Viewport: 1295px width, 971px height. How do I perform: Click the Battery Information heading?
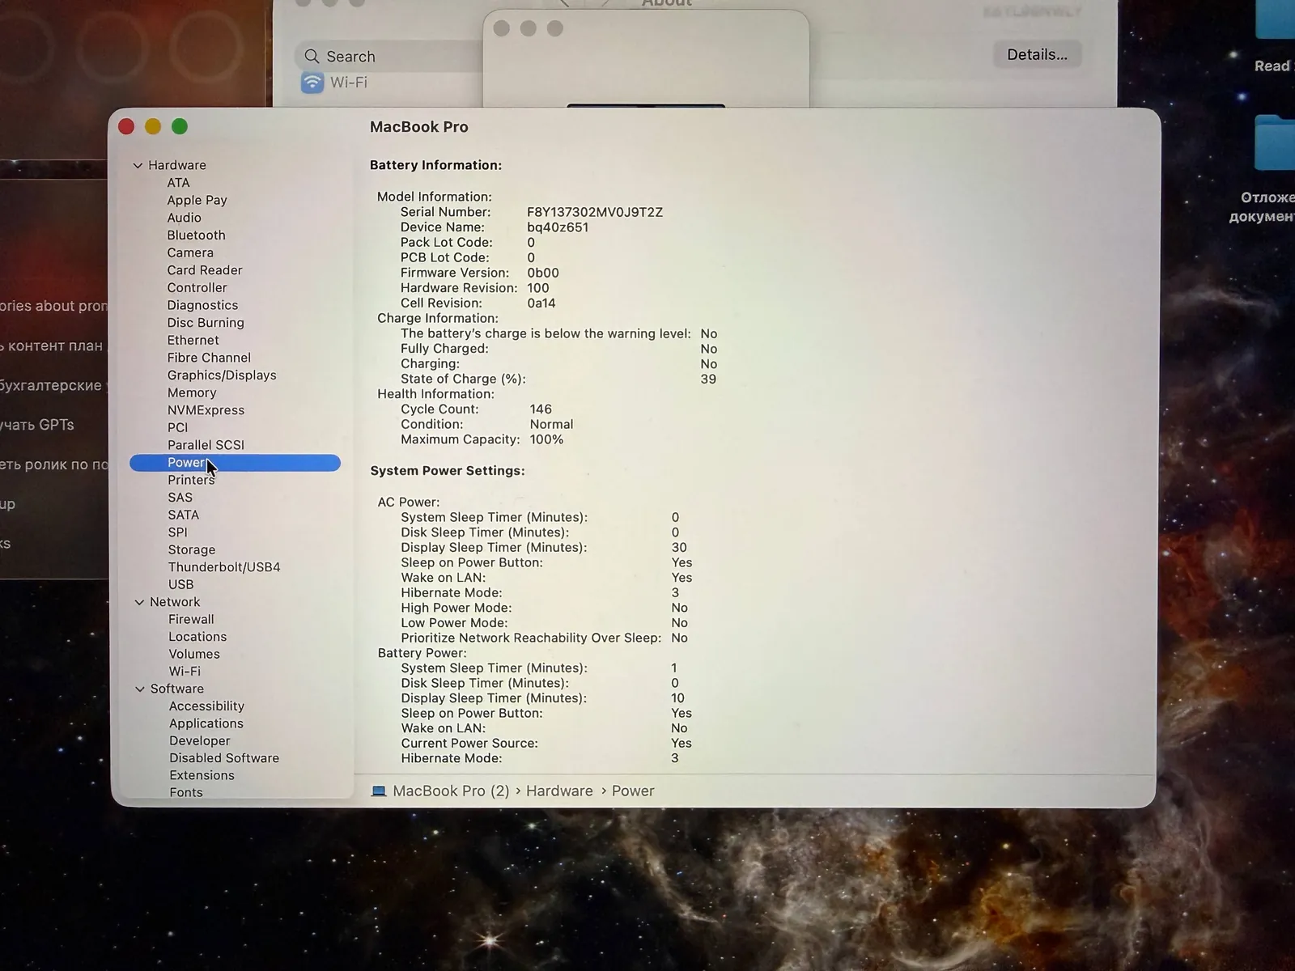[x=435, y=165]
